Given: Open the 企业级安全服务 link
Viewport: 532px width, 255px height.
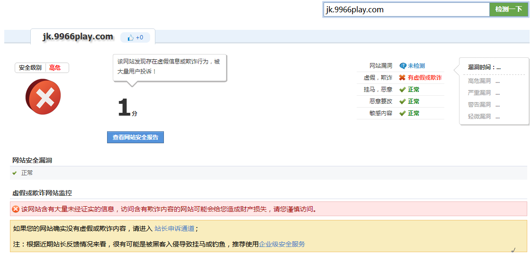Looking at the screenshot, I should 282,244.
